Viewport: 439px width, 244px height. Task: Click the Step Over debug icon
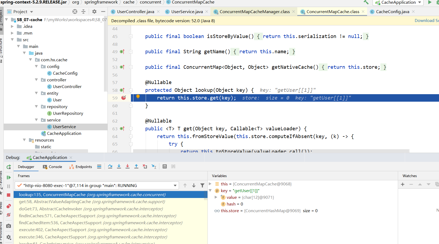(x=110, y=166)
